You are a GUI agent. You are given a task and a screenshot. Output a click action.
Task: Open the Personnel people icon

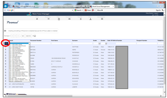point(69,19)
